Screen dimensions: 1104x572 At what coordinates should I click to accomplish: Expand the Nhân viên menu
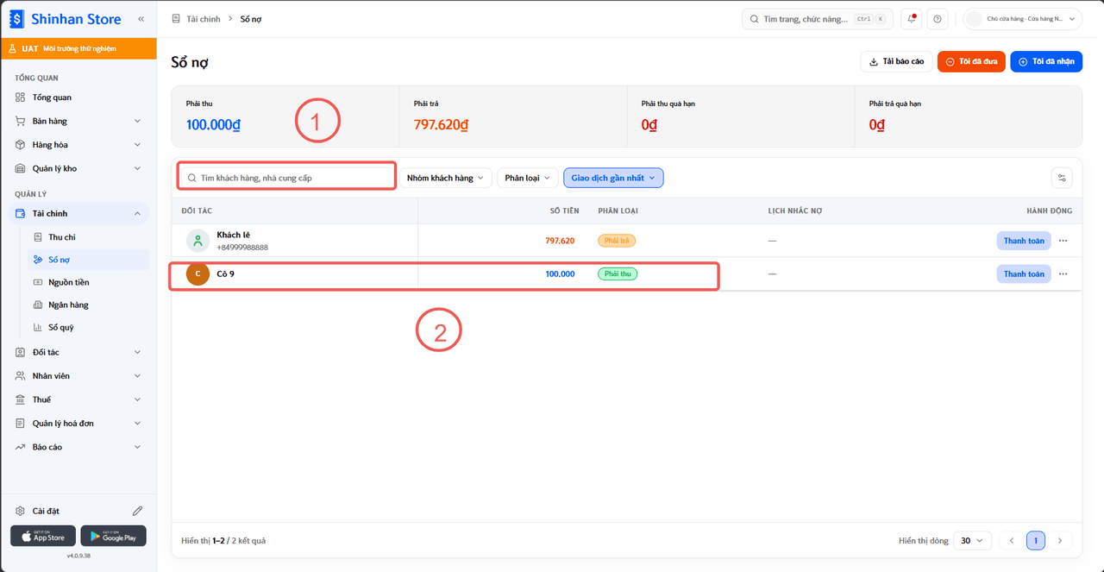(78, 376)
